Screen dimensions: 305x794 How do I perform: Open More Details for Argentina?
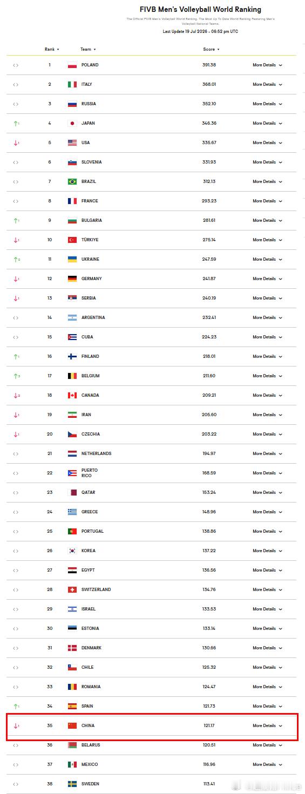pos(267,317)
